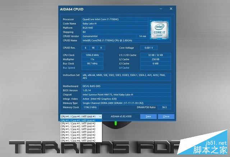This screenshot has width=230, height=157.
Task: Click the L2 Cache value 256 KB
Action: (156, 59)
